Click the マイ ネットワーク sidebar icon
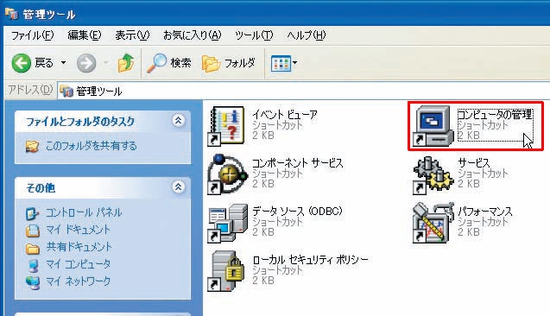 coord(33,282)
